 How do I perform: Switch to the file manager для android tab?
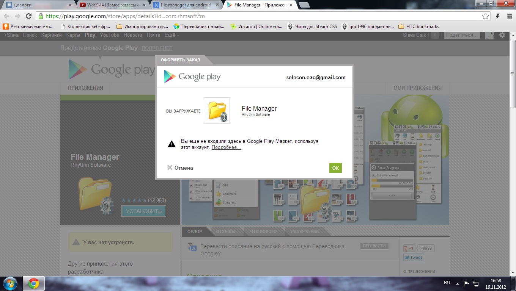(x=186, y=5)
